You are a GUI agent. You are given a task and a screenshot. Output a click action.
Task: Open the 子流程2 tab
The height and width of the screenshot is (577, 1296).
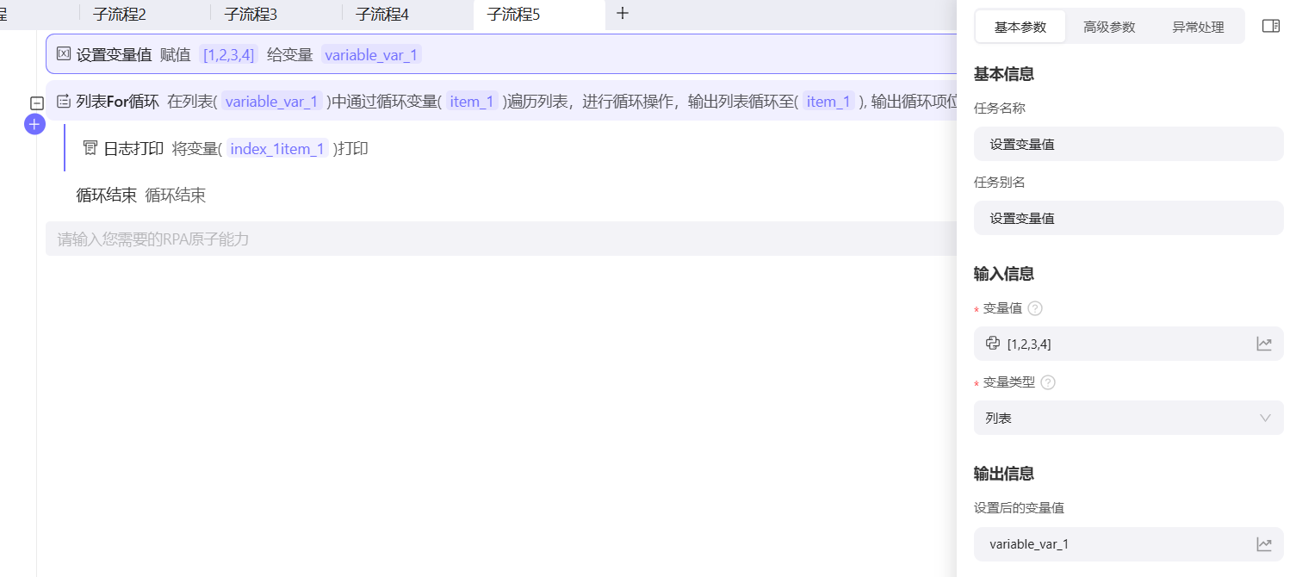tap(120, 14)
